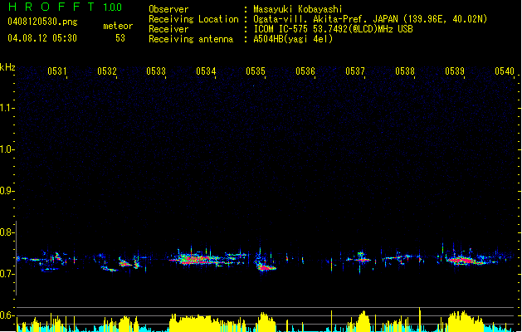Click the bright echo near 0539
The height and width of the screenshot is (332, 522).
[465, 261]
